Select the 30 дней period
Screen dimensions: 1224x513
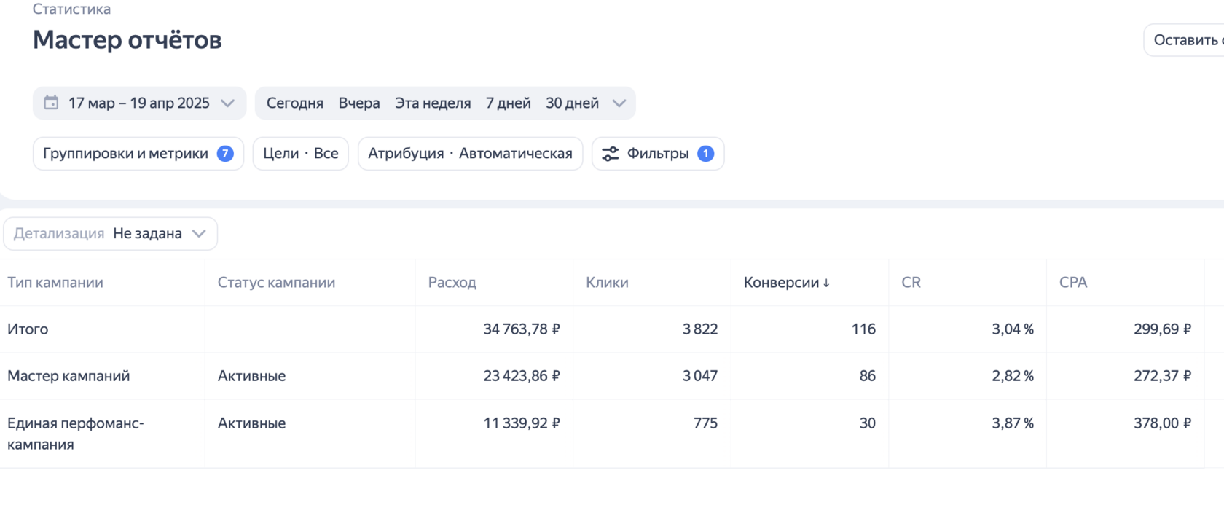tap(572, 103)
